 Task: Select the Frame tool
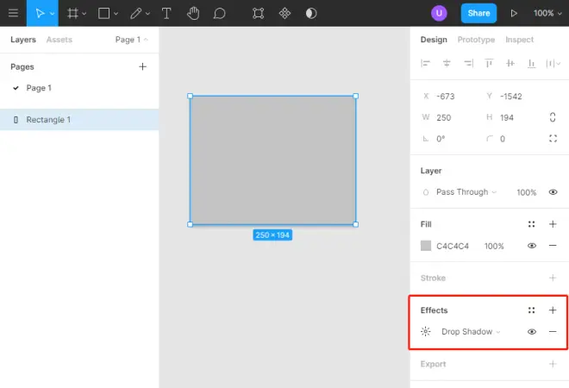coord(73,14)
